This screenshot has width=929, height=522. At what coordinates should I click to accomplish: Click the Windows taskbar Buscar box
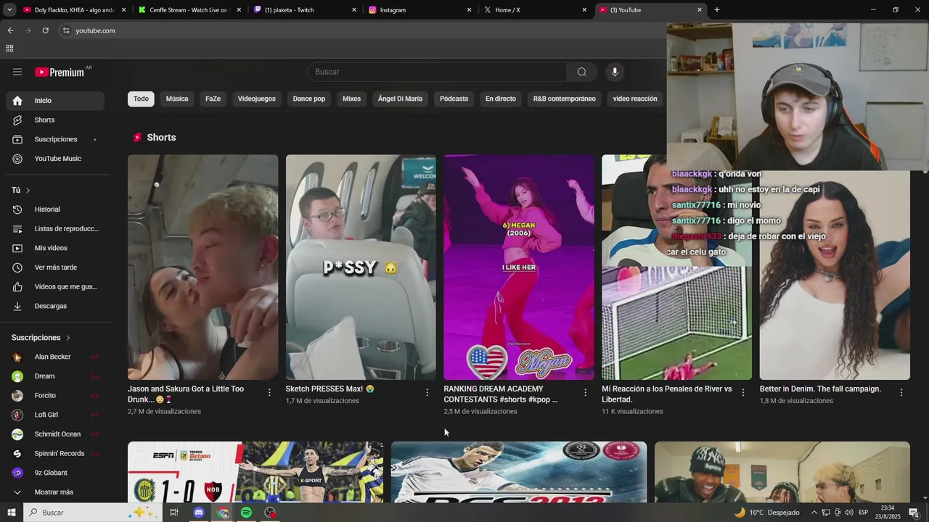[x=93, y=513]
